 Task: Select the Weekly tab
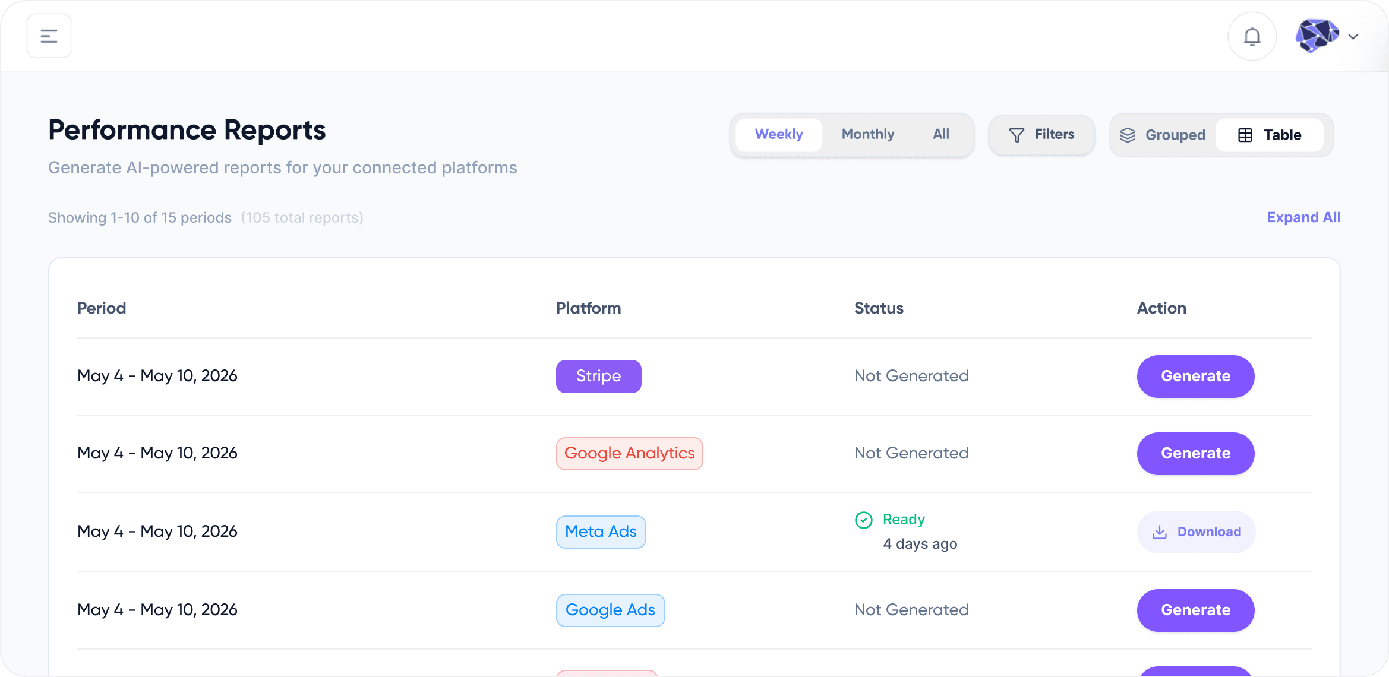click(x=778, y=135)
